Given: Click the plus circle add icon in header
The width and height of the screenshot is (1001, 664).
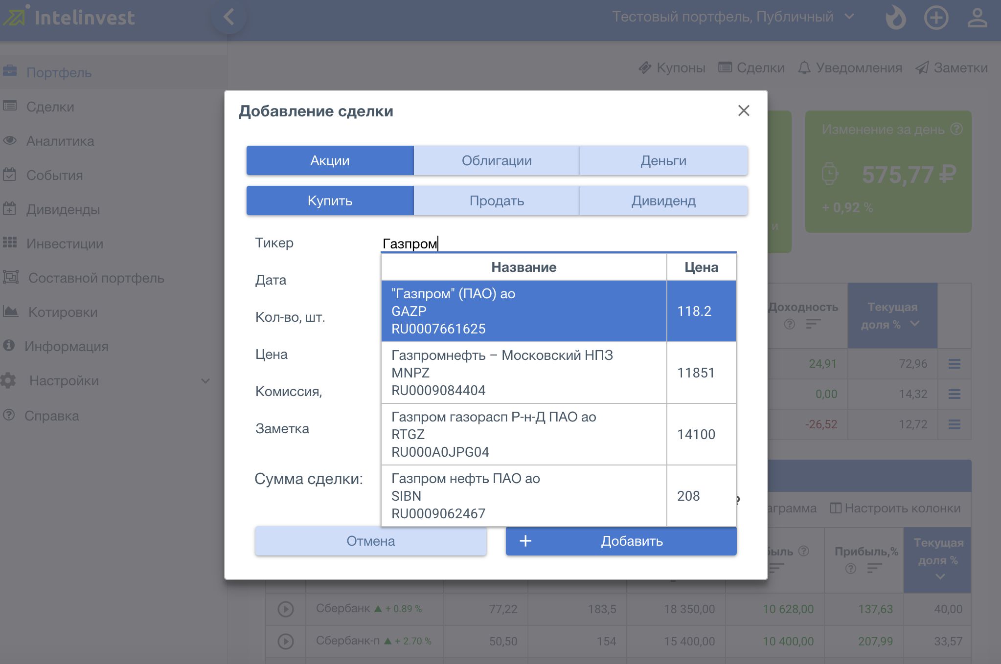Looking at the screenshot, I should [x=936, y=18].
